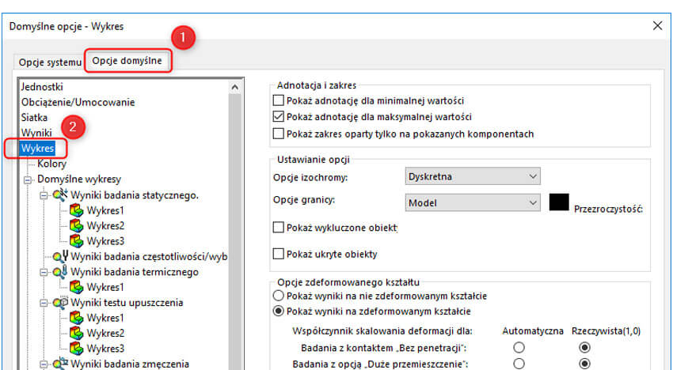Collapse Wyniki badania termicznego node
This screenshot has height=370, width=673.
point(44,272)
